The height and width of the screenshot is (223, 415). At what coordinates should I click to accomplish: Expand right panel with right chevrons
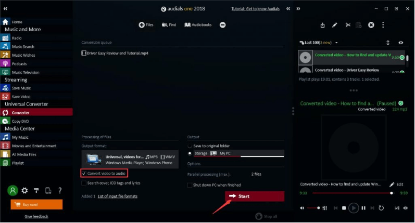pyautogui.click(x=298, y=9)
